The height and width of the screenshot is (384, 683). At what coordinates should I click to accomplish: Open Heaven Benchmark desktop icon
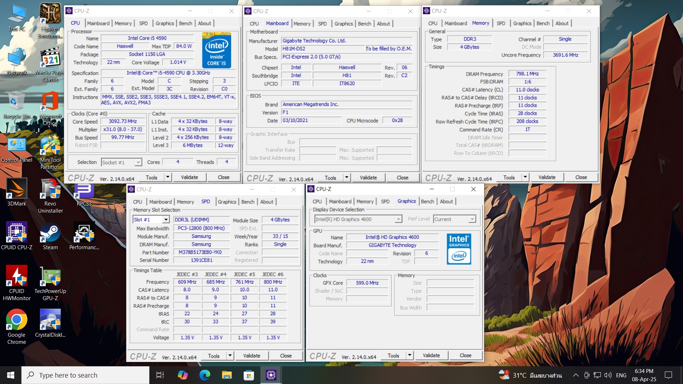point(50,21)
